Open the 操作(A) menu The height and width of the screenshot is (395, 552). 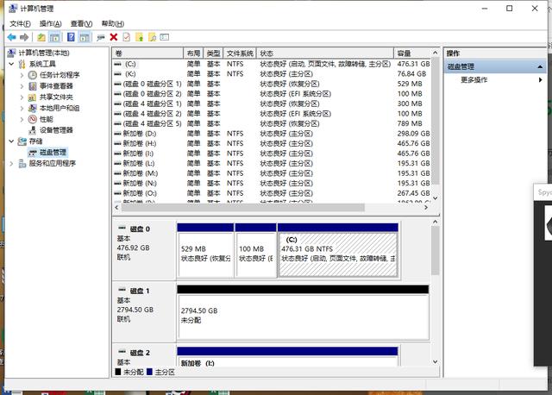click(x=50, y=23)
